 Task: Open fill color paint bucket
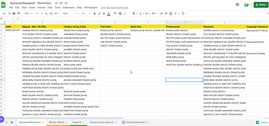coord(115,13)
